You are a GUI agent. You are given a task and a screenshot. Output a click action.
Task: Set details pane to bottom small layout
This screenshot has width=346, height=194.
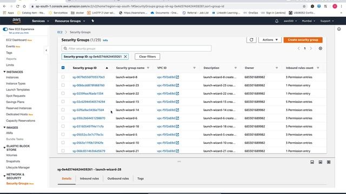click(x=312, y=162)
